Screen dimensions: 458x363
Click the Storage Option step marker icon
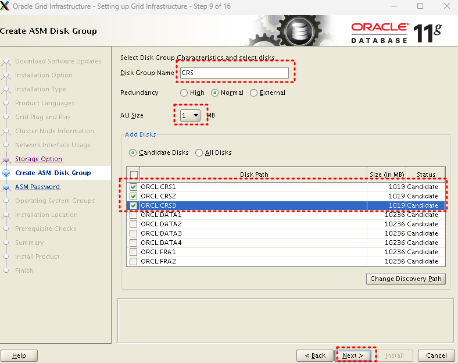tap(6, 159)
